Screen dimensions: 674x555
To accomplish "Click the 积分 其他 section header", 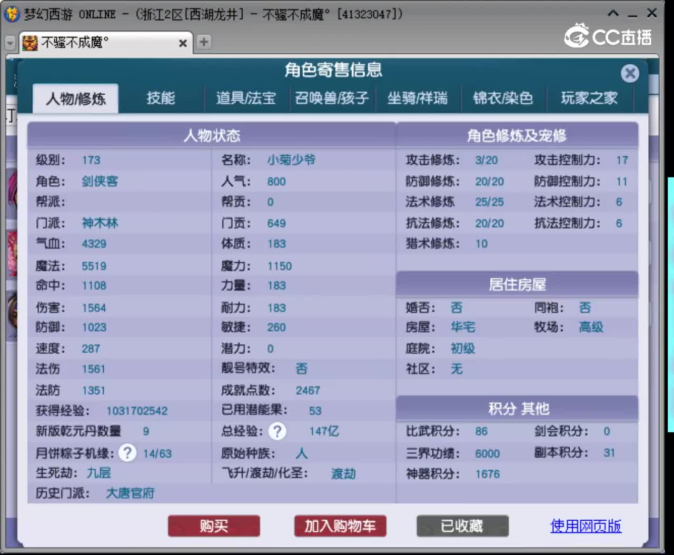I will click(517, 409).
